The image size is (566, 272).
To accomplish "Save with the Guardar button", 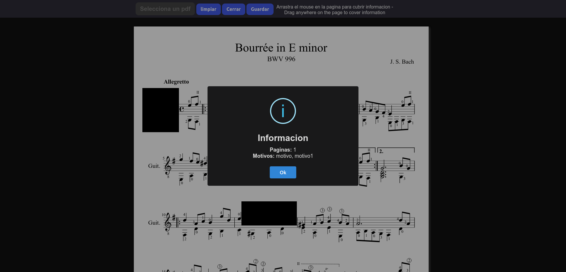I will tap(260, 9).
